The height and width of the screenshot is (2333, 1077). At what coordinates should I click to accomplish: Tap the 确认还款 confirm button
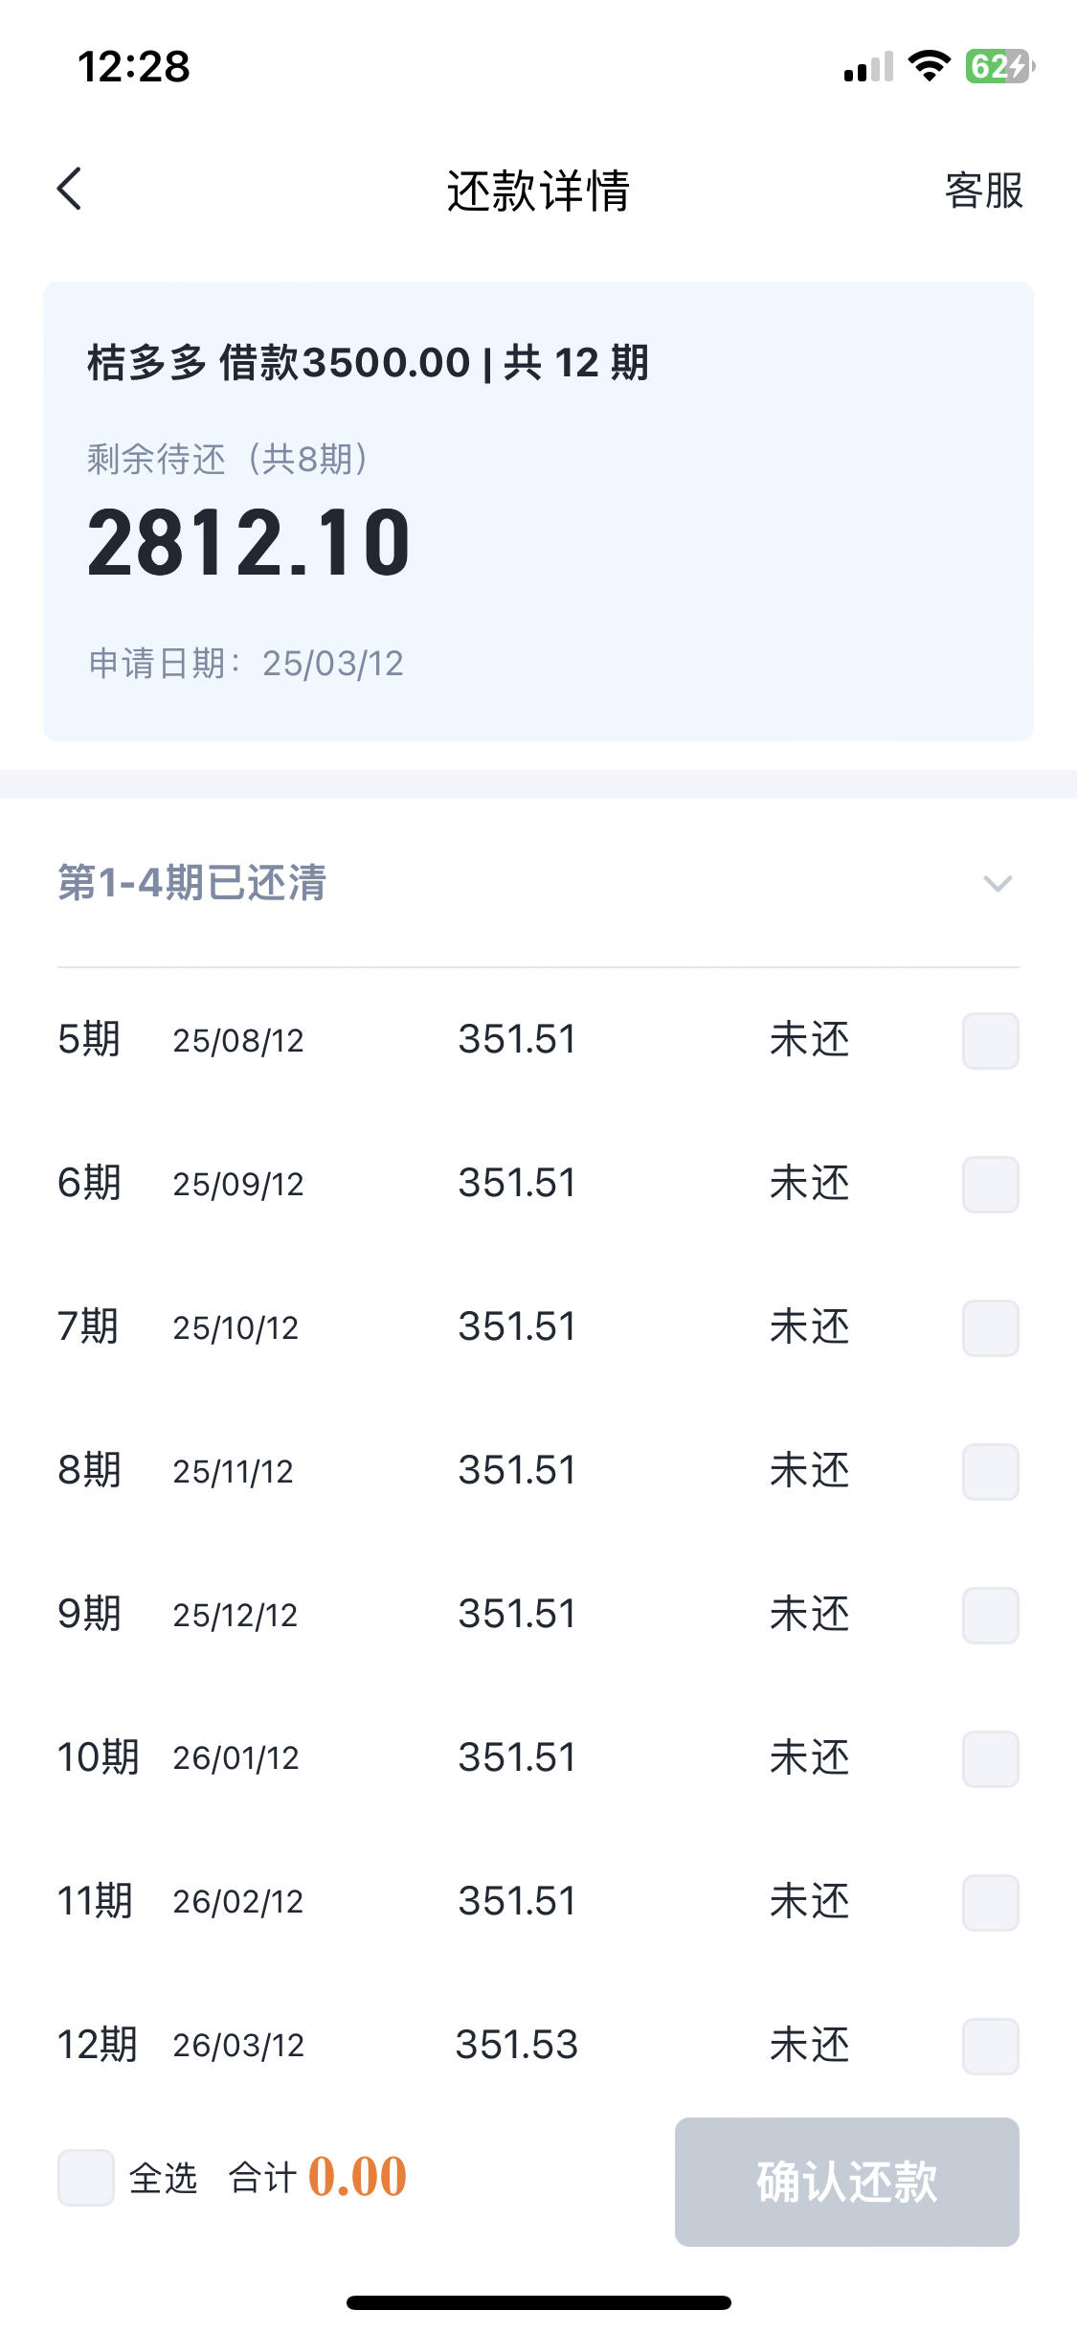[x=846, y=2182]
